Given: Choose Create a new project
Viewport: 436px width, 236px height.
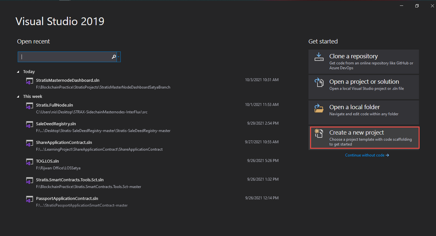Looking at the screenshot, I should (x=365, y=138).
